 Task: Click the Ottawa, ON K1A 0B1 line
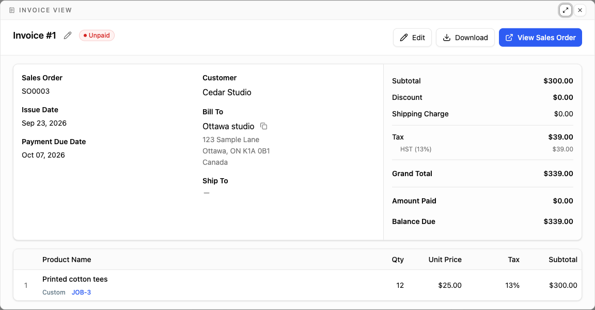click(x=237, y=151)
